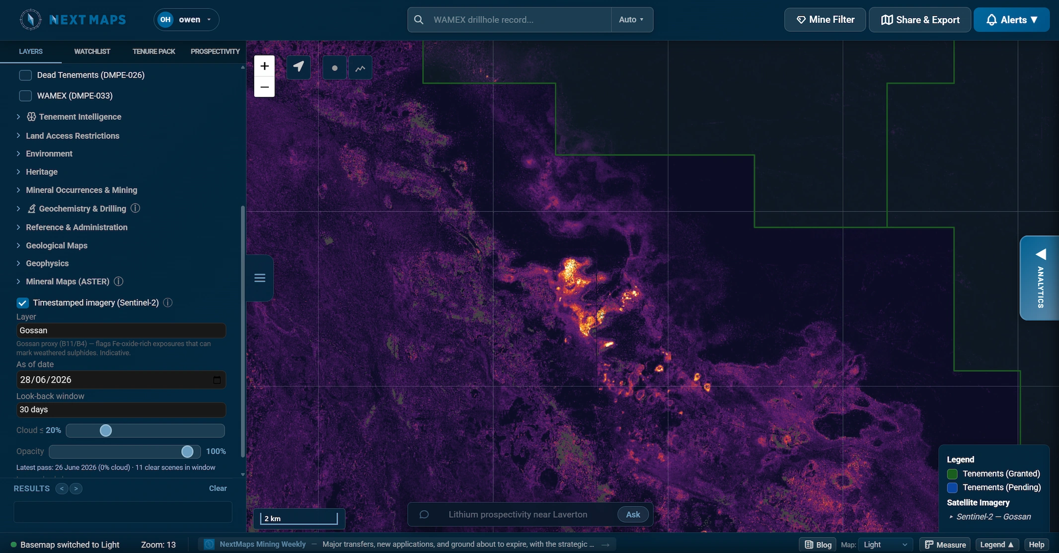The height and width of the screenshot is (553, 1059).
Task: Click the As of date field
Action: point(121,380)
